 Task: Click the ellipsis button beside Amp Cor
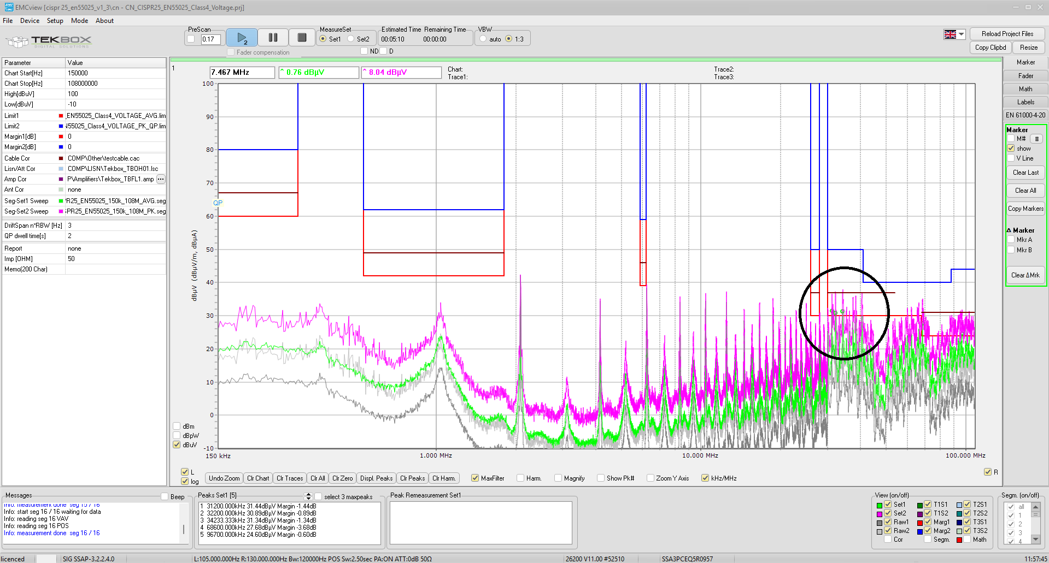click(161, 179)
